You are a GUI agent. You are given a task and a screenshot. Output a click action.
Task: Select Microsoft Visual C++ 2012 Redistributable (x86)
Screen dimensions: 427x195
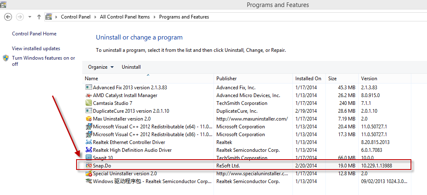click(x=152, y=135)
